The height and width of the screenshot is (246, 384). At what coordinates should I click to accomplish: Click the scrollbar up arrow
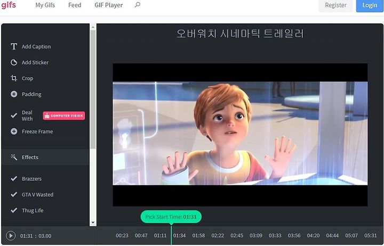(93, 27)
